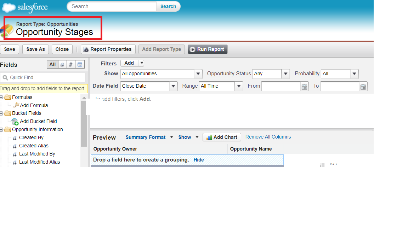Open Report Properties

[x=108, y=49]
